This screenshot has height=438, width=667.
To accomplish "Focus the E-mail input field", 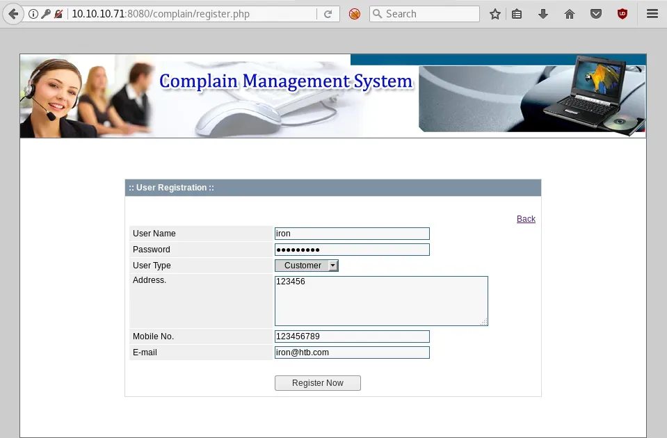I will 352,352.
